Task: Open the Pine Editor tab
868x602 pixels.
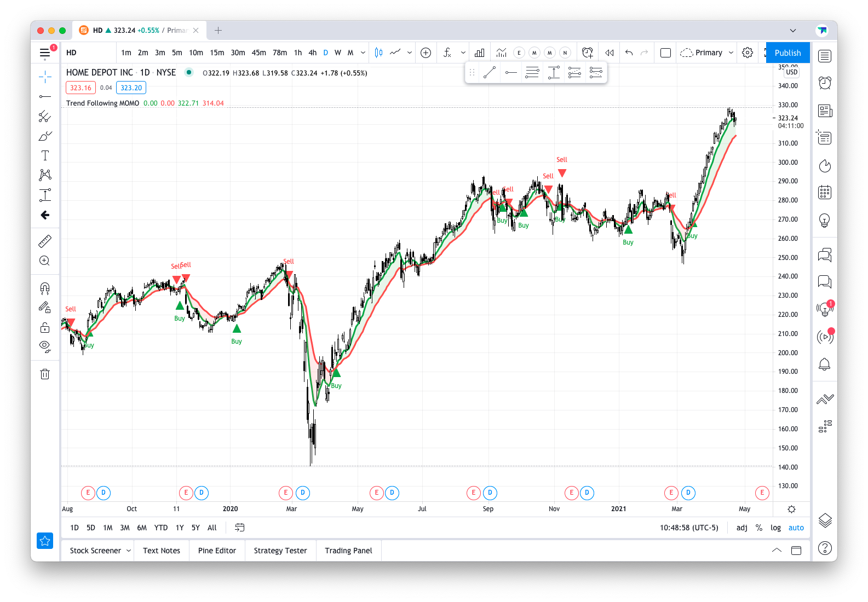Action: pos(217,551)
